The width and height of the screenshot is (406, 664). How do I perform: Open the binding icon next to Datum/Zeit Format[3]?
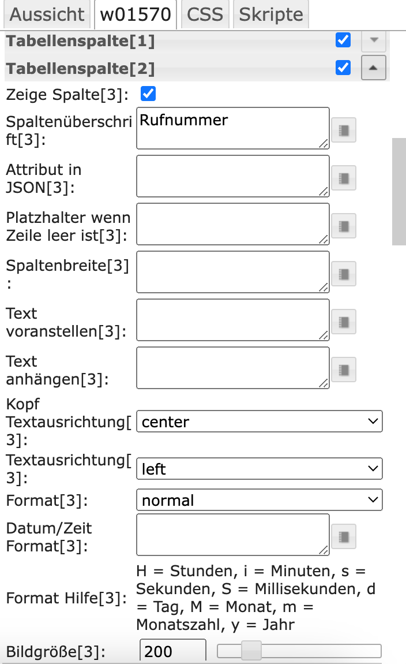343,536
